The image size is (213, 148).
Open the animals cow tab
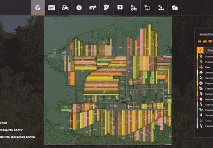[93, 8]
